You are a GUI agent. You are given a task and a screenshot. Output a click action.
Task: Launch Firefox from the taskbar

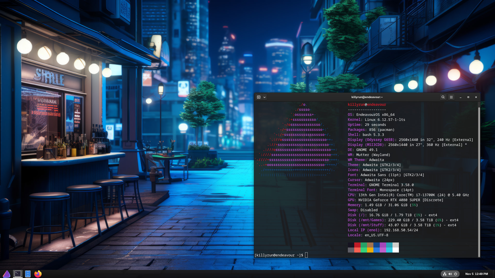tap(38, 274)
